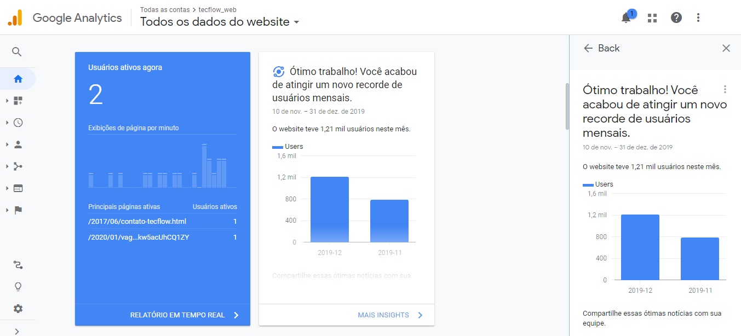Expand Customization section arrow
Screen dimensions: 741x336
[7, 101]
